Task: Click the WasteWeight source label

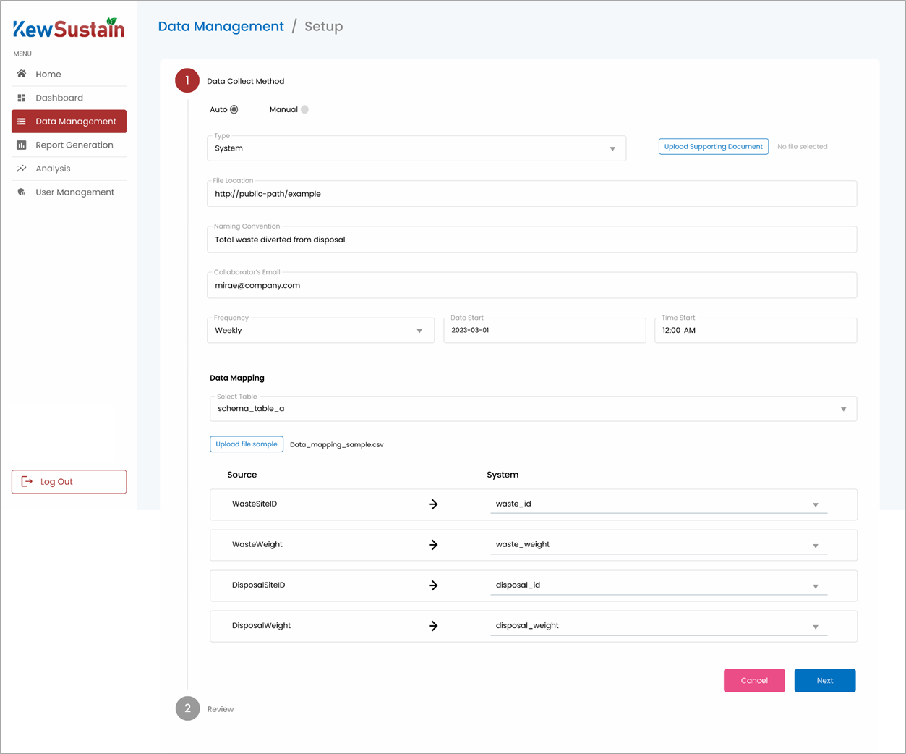Action: click(257, 545)
